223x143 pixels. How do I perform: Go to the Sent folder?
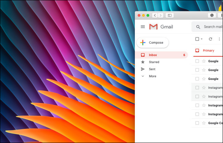point(152,69)
